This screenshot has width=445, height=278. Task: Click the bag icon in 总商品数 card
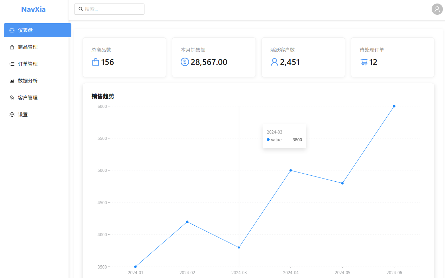[95, 62]
